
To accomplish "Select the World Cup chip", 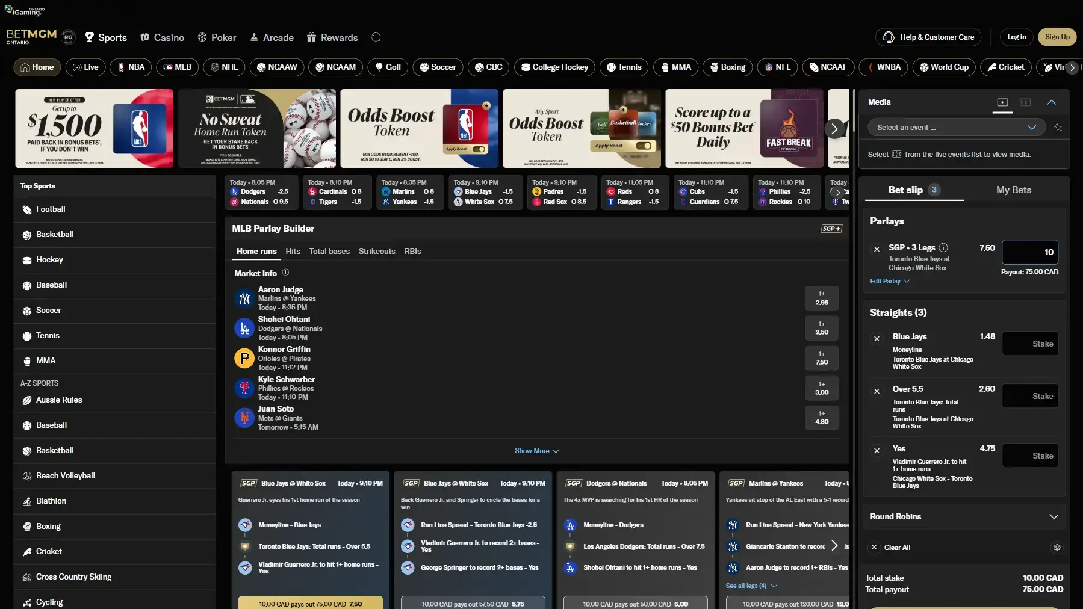I will 943,67.
